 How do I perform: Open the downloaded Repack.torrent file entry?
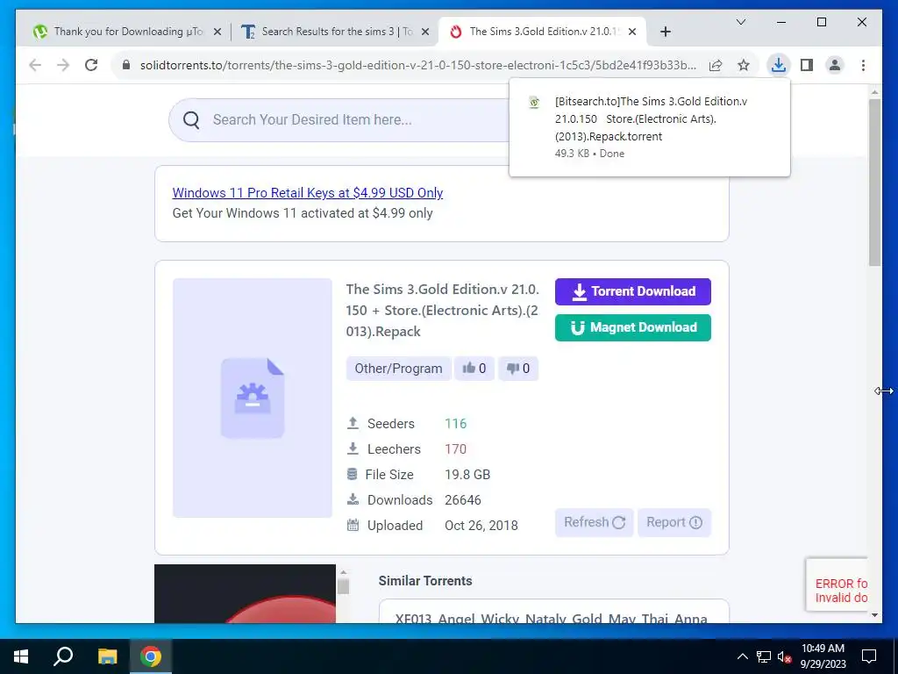pos(651,127)
